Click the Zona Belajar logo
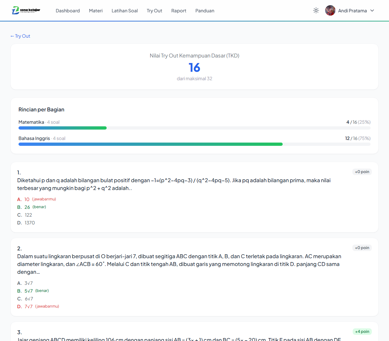The width and height of the screenshot is (389, 341). [26, 10]
